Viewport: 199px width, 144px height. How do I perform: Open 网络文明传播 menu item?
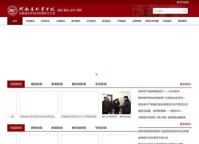click(x=152, y=21)
